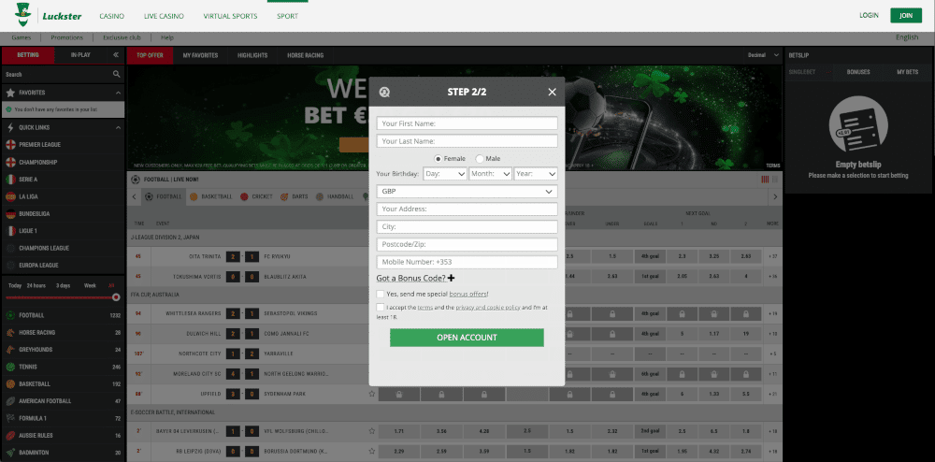Select the Male radio button
This screenshot has height=462, width=935.
[x=480, y=159]
